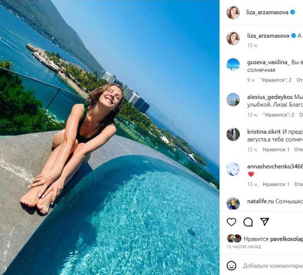Open the liza_arzamasova username in the header
This screenshot has width=303, height=275.
coord(268,12)
